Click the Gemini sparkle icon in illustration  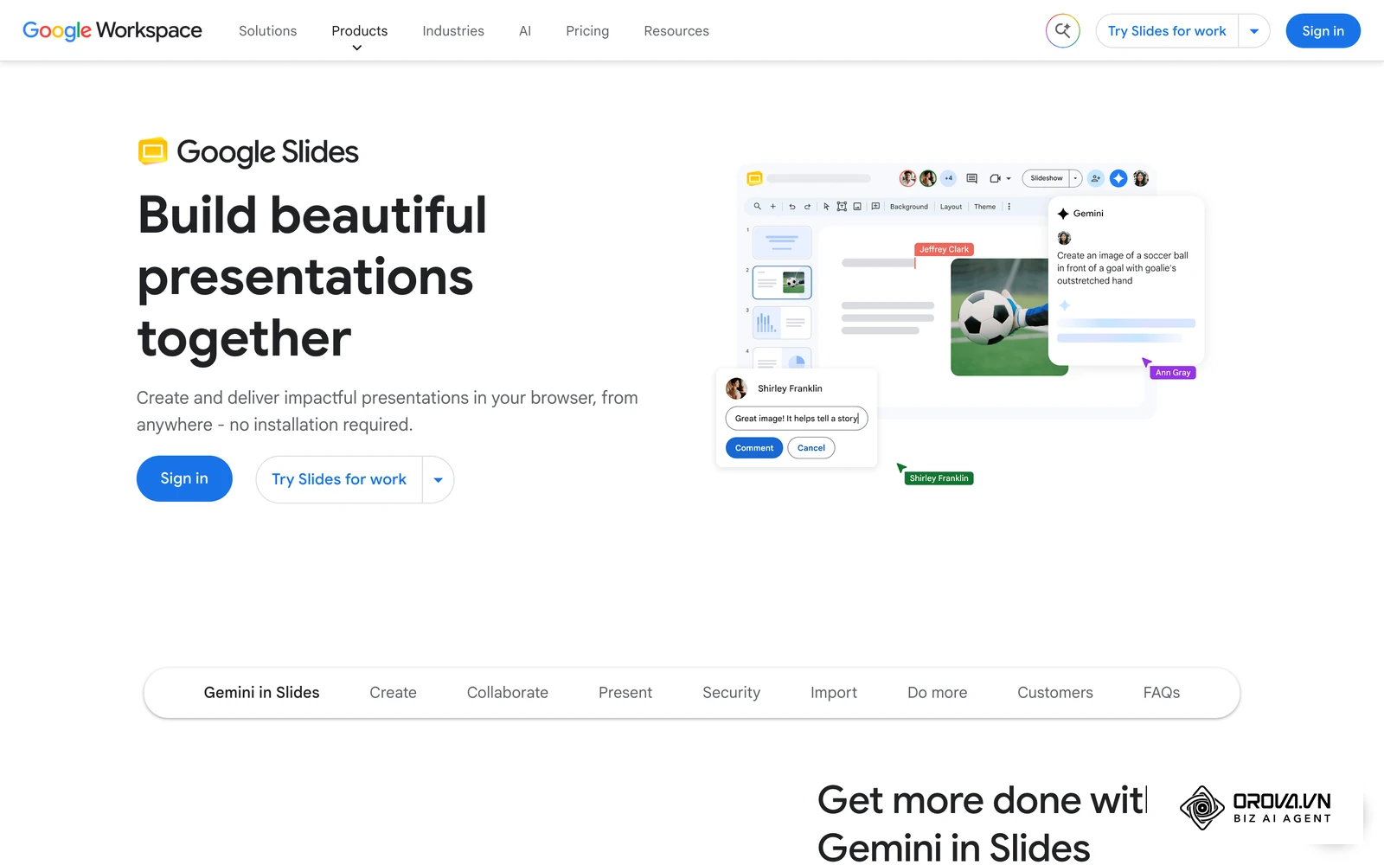(x=1063, y=214)
